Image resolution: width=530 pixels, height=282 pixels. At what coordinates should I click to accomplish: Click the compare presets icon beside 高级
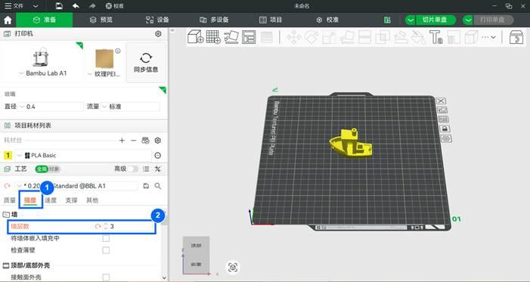(157, 169)
